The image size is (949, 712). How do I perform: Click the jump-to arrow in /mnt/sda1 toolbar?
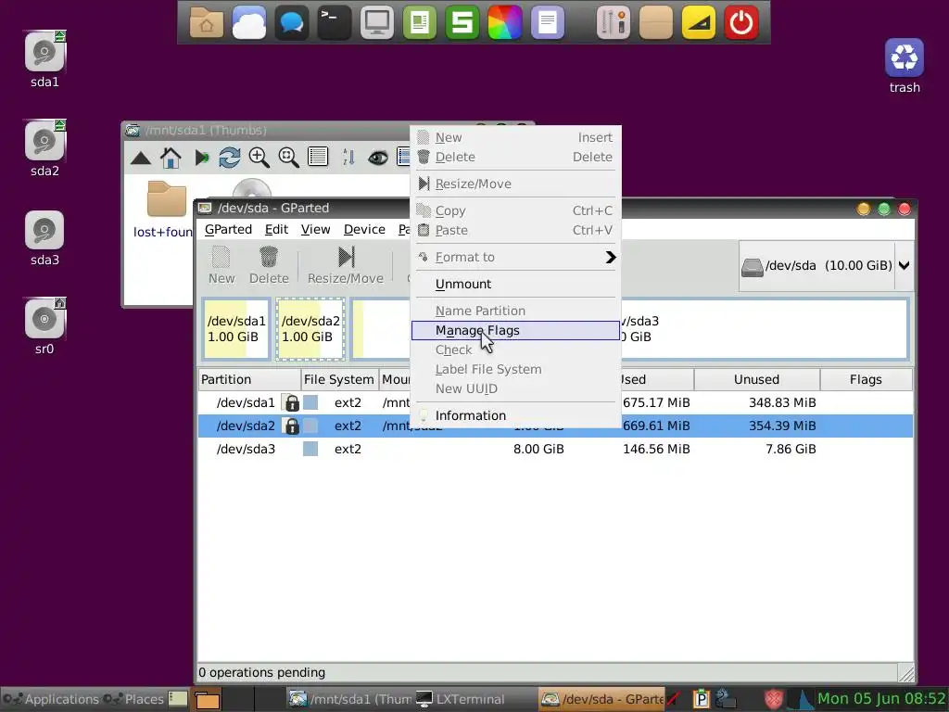click(x=201, y=158)
